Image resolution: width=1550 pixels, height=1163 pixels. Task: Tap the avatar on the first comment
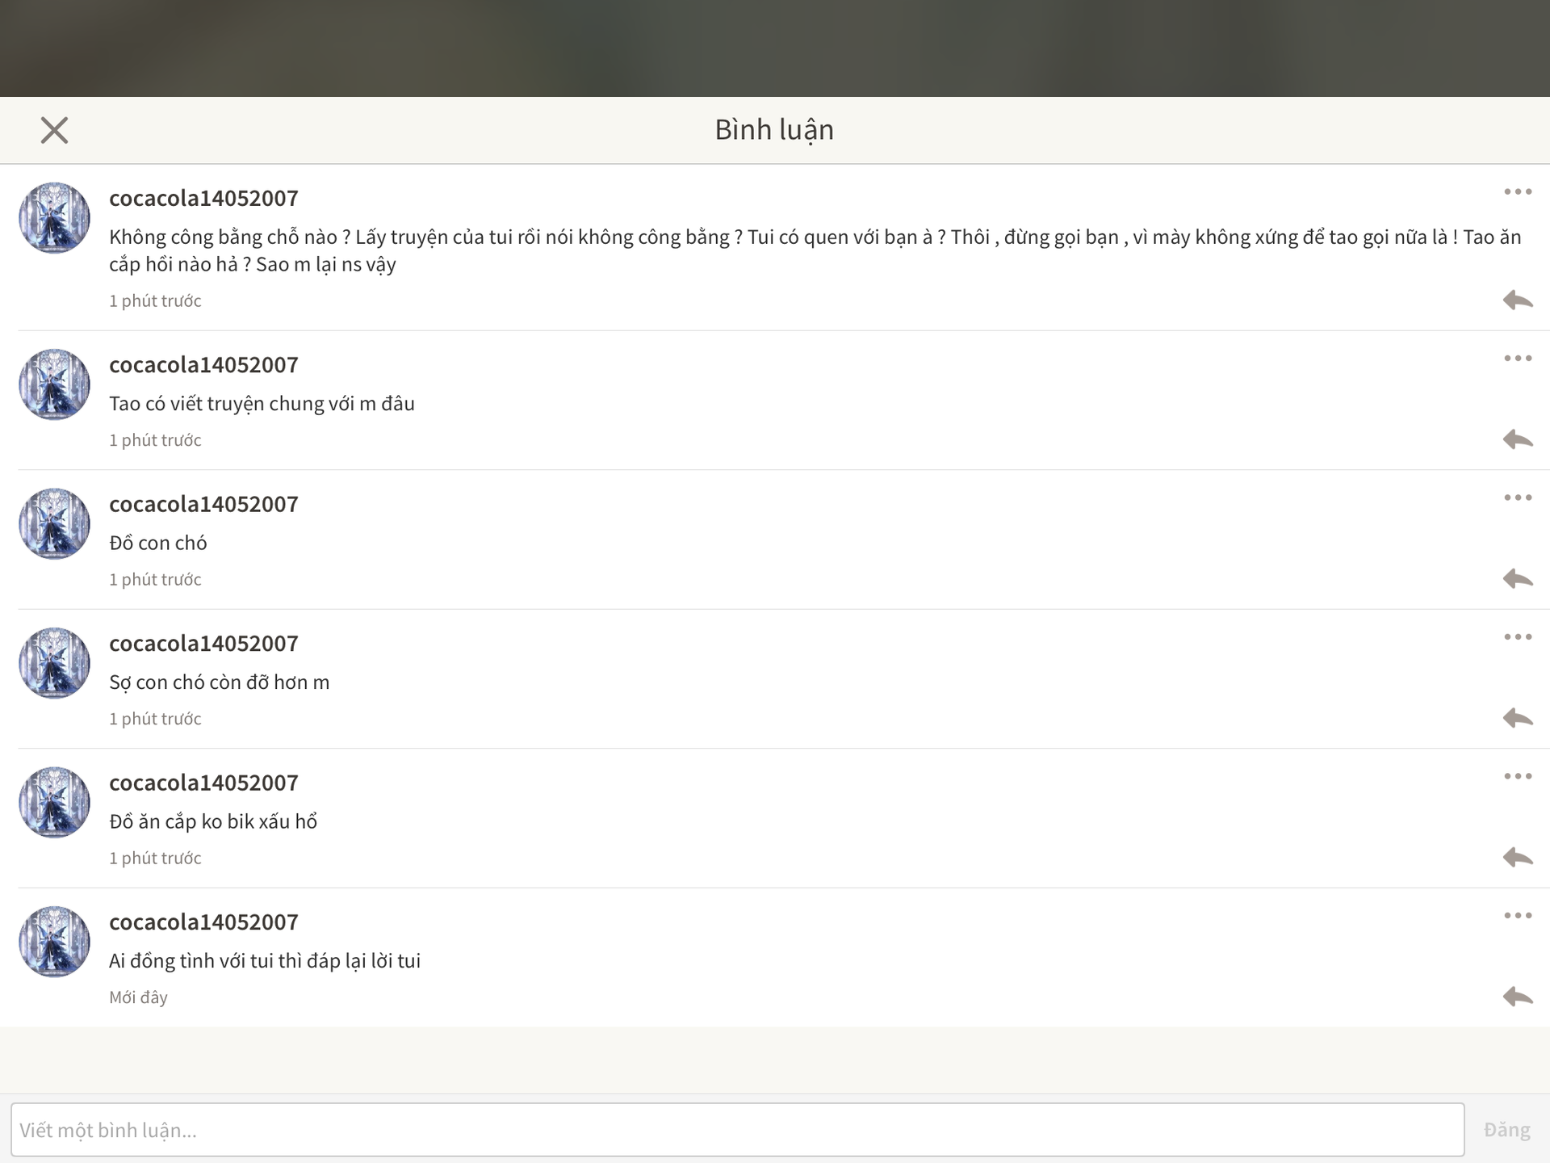[x=54, y=218]
